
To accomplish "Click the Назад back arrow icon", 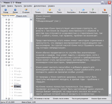I will click(x=6, y=10).
